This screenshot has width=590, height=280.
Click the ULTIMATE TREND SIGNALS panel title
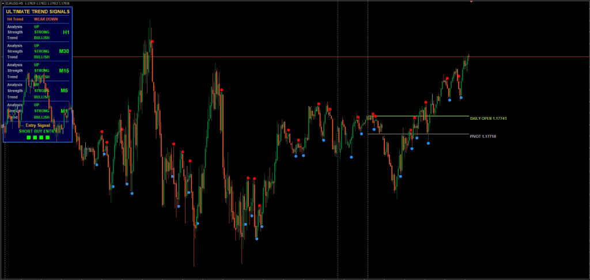click(x=38, y=12)
